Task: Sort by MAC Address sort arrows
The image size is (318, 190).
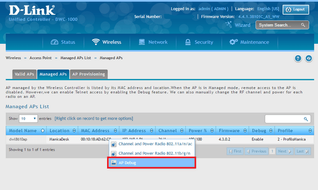Action: coord(115,130)
